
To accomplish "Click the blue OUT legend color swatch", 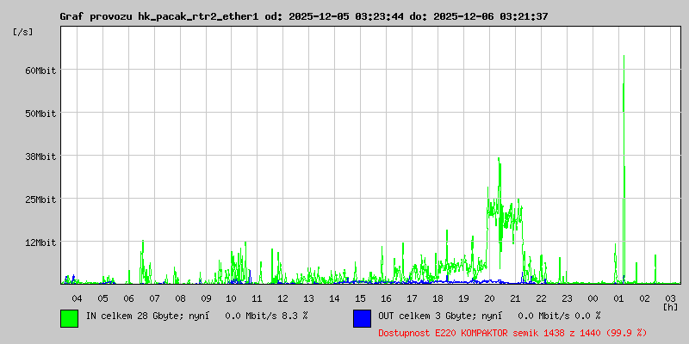I will [362, 317].
